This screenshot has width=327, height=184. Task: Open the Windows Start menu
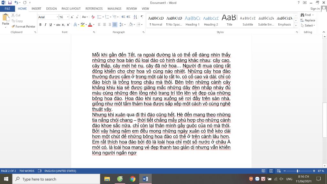click(x=6, y=179)
